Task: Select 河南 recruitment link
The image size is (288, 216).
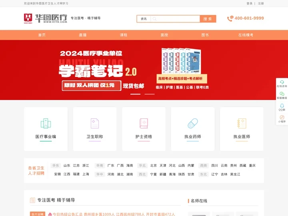Action: 111,174
